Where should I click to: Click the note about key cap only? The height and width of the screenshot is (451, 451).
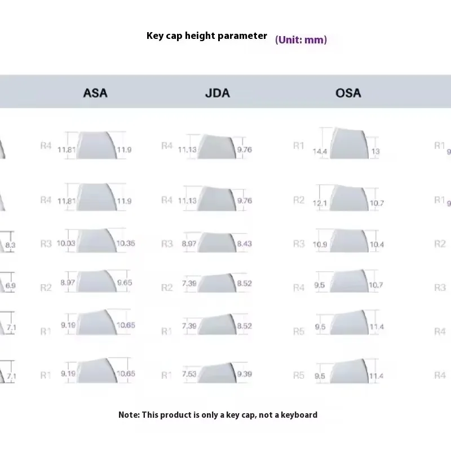[x=218, y=415]
